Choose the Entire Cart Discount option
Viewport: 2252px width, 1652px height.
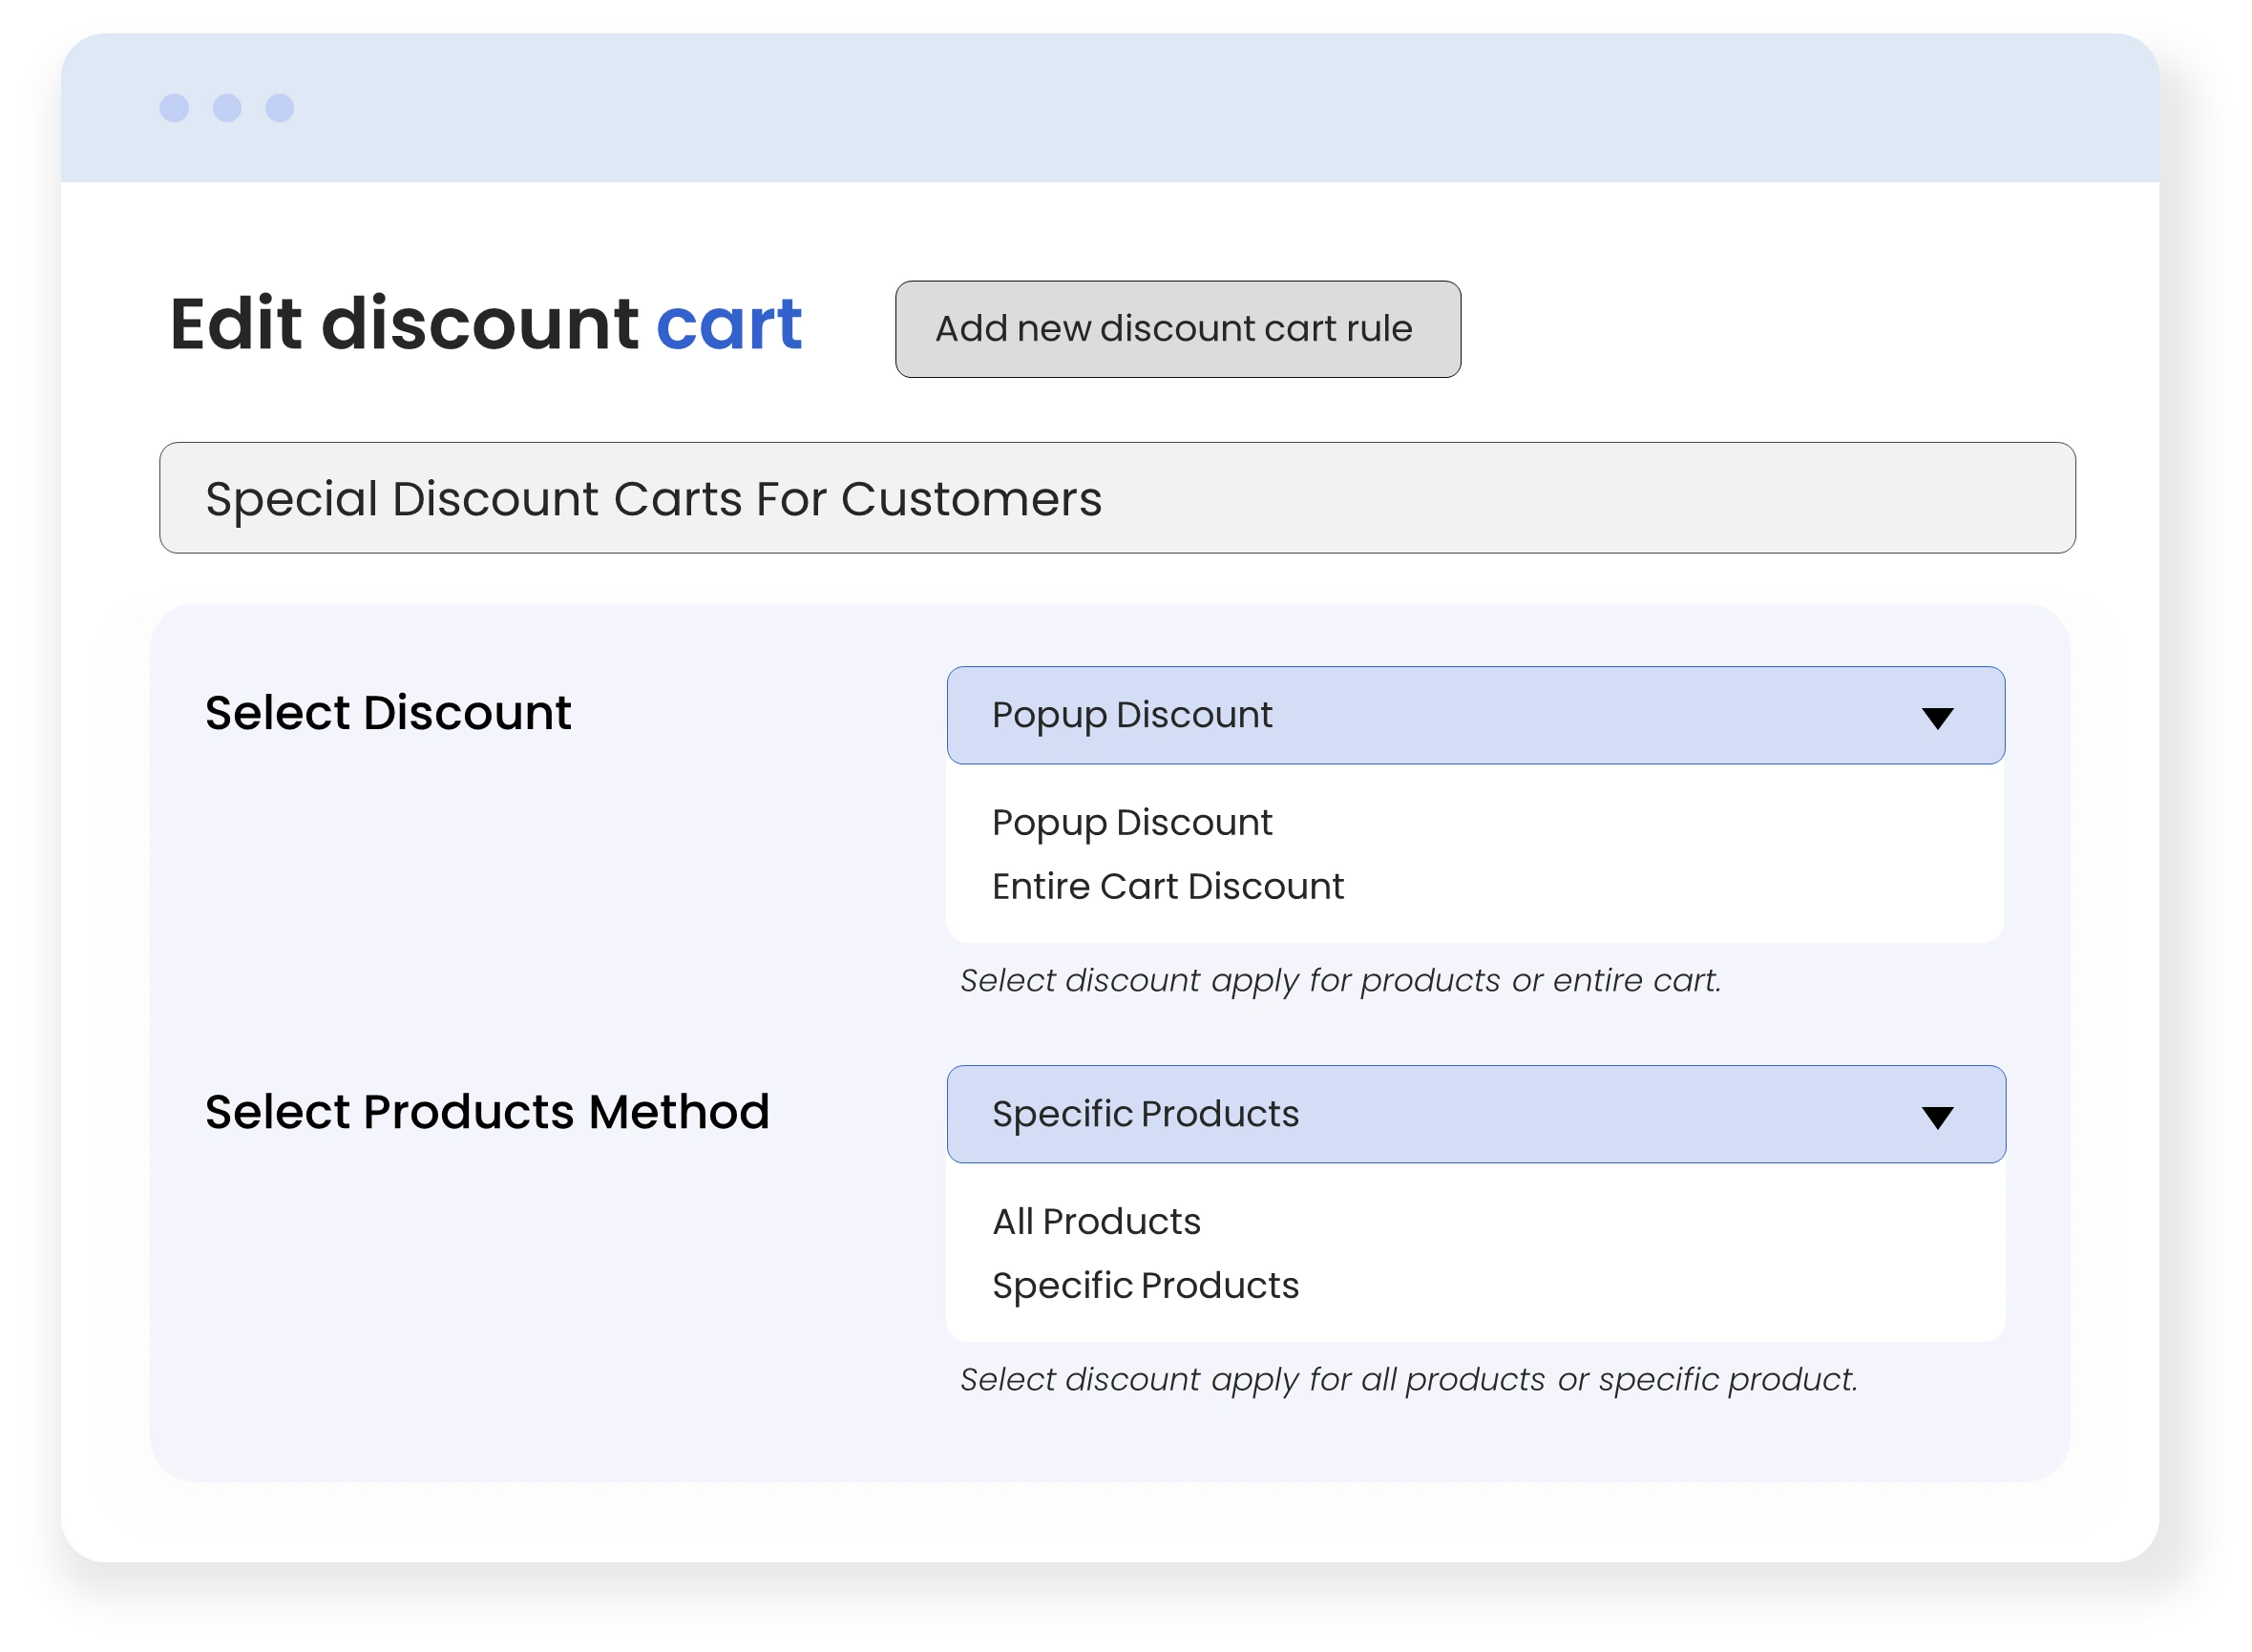click(x=1167, y=887)
